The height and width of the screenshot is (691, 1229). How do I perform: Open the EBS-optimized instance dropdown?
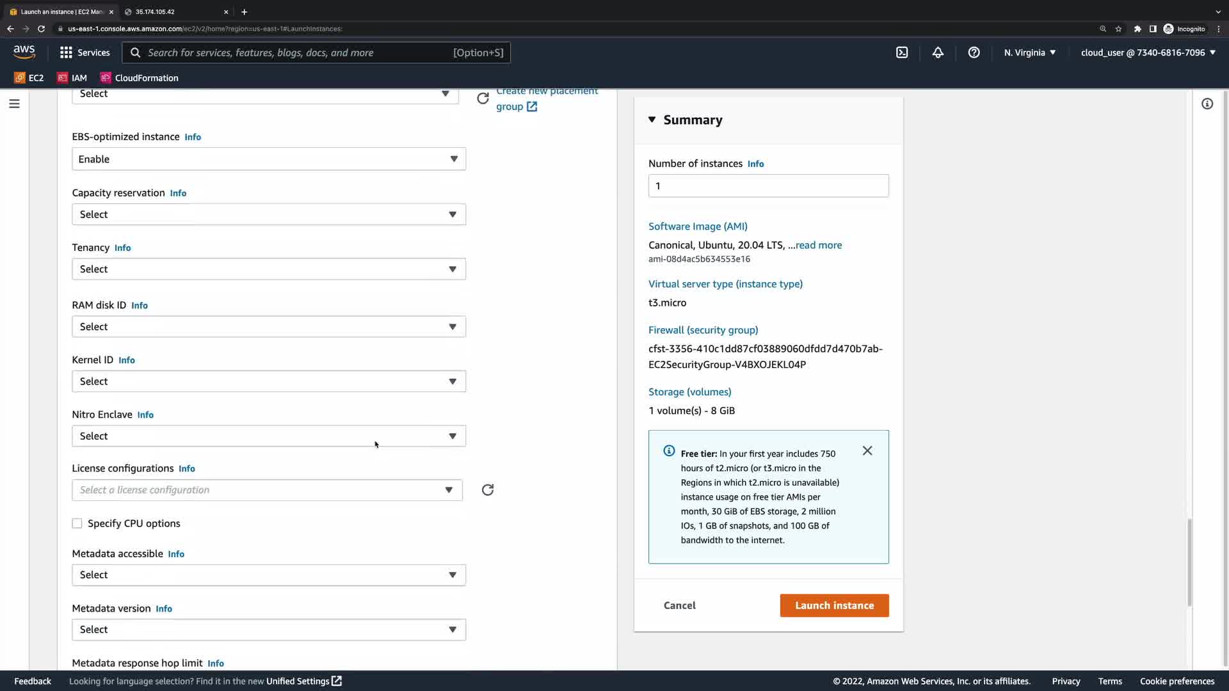pos(269,159)
